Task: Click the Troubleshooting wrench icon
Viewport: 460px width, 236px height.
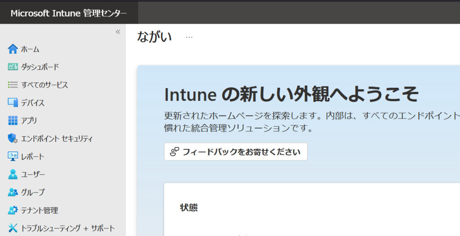Action: point(13,228)
